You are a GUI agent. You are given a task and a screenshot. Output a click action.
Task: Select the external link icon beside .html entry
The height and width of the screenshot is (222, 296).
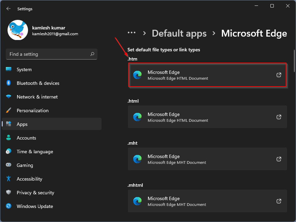click(279, 117)
